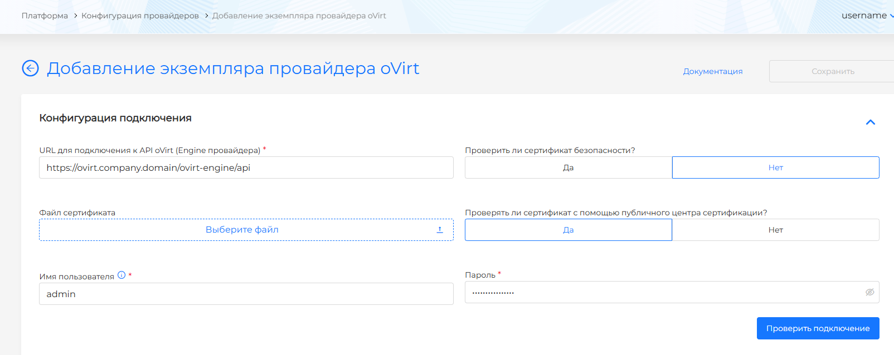Viewport: 894px width, 355px height.
Task: Open Конфигурация провайдеров breadcrumb
Action: 140,16
